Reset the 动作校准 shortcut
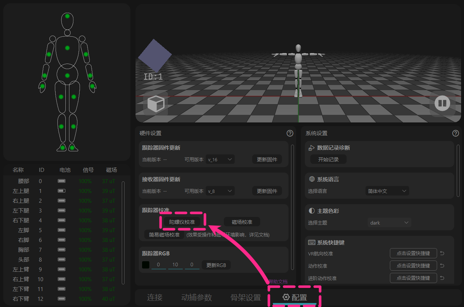Screen dimensions: 464x307 (x=442, y=266)
